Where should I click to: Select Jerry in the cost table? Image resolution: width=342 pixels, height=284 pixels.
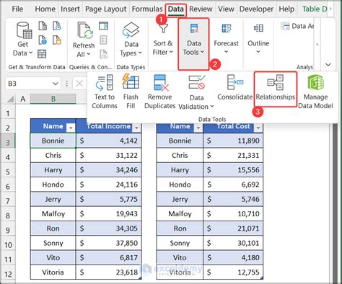[180, 199]
